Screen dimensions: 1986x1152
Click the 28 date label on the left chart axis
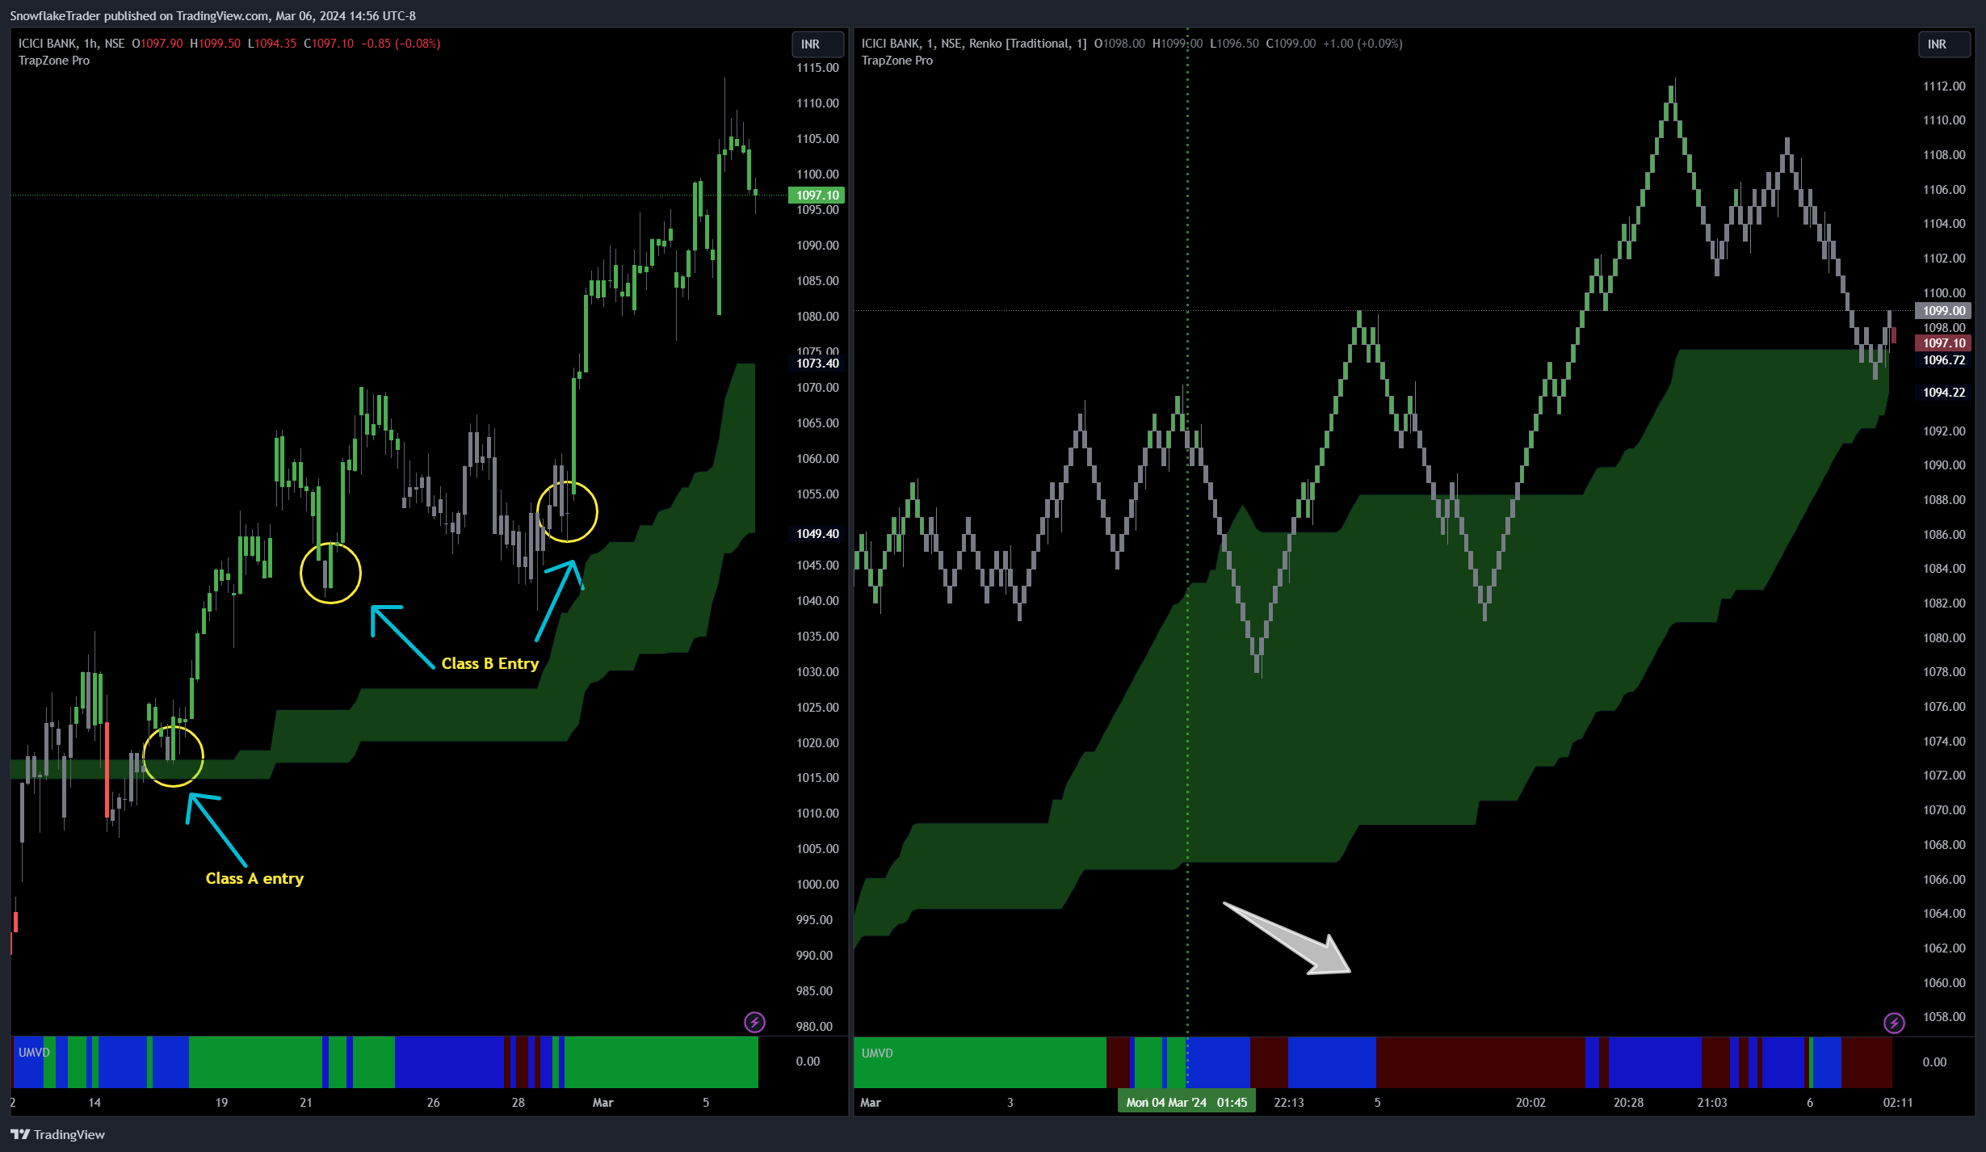pos(518,1102)
